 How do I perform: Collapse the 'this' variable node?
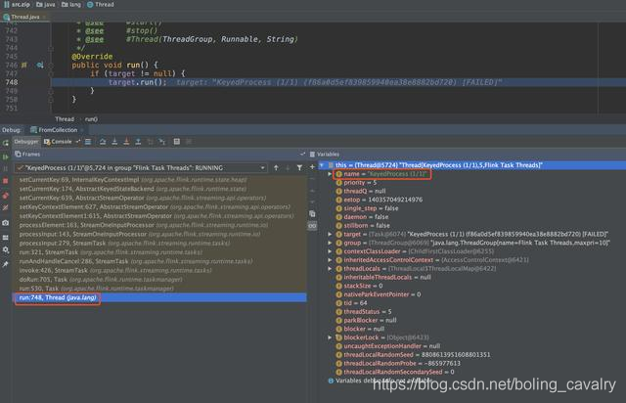coord(322,165)
